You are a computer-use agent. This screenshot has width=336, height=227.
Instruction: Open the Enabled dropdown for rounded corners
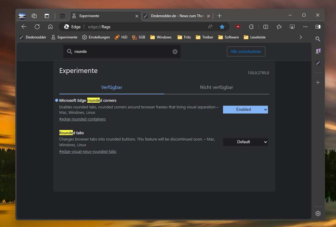pos(245,110)
